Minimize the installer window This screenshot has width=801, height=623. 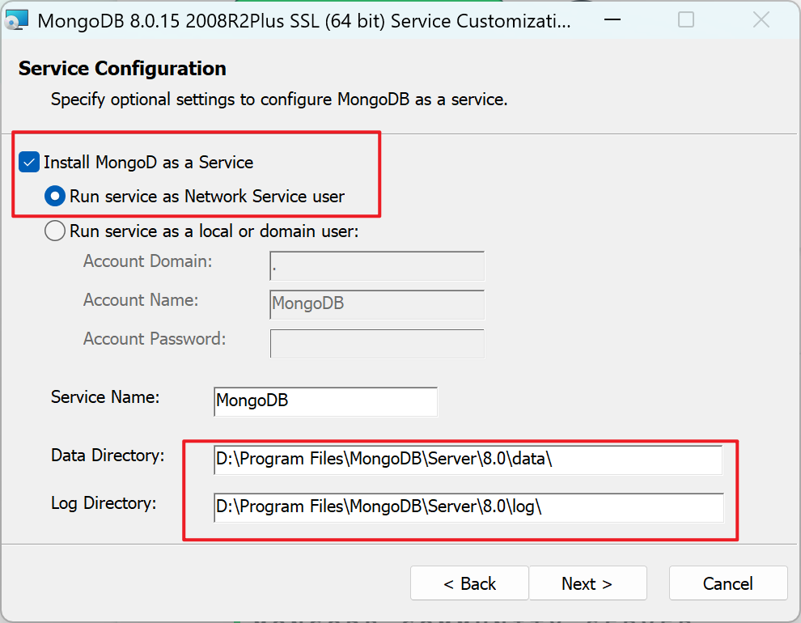612,20
